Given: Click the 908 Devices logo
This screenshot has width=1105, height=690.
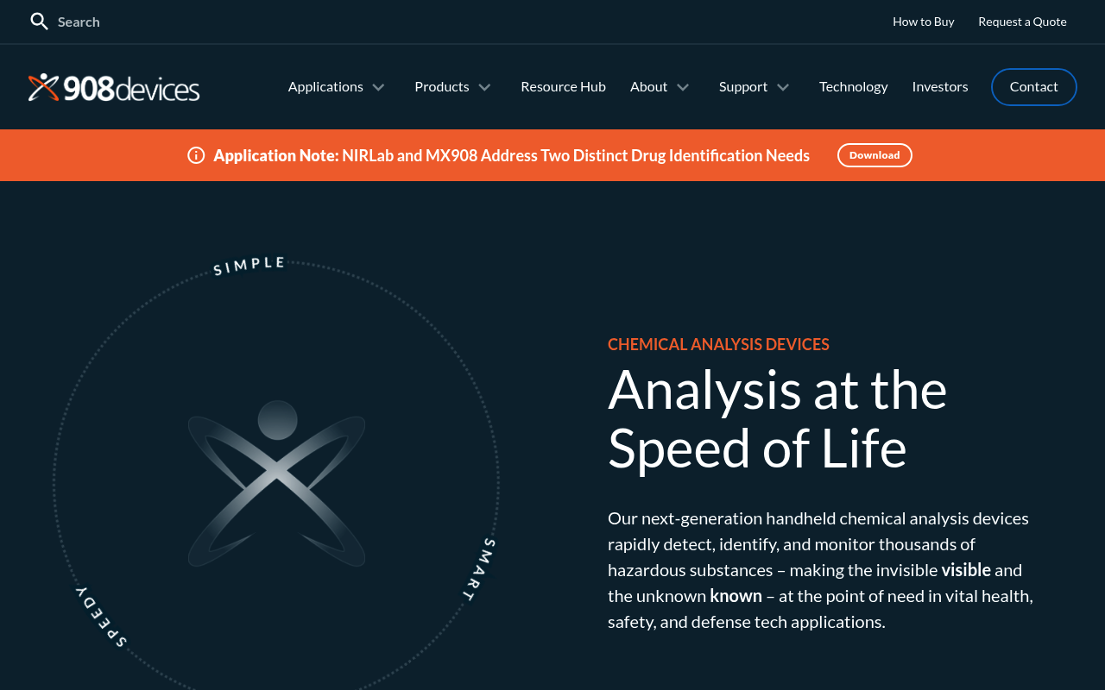Looking at the screenshot, I should (x=114, y=87).
